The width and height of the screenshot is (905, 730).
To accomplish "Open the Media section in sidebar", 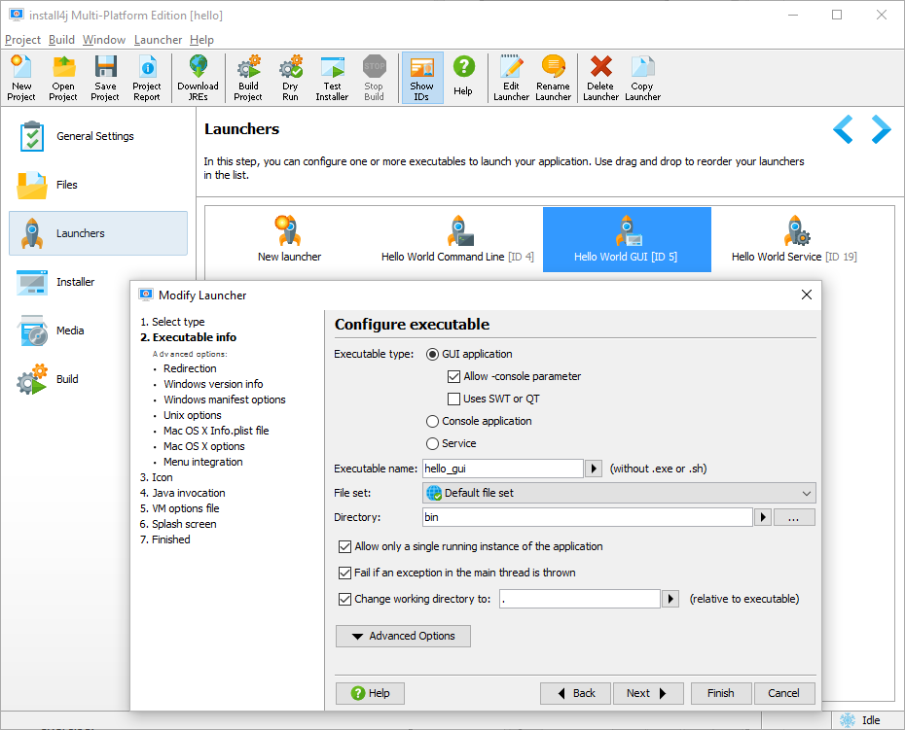I will pyautogui.click(x=70, y=330).
